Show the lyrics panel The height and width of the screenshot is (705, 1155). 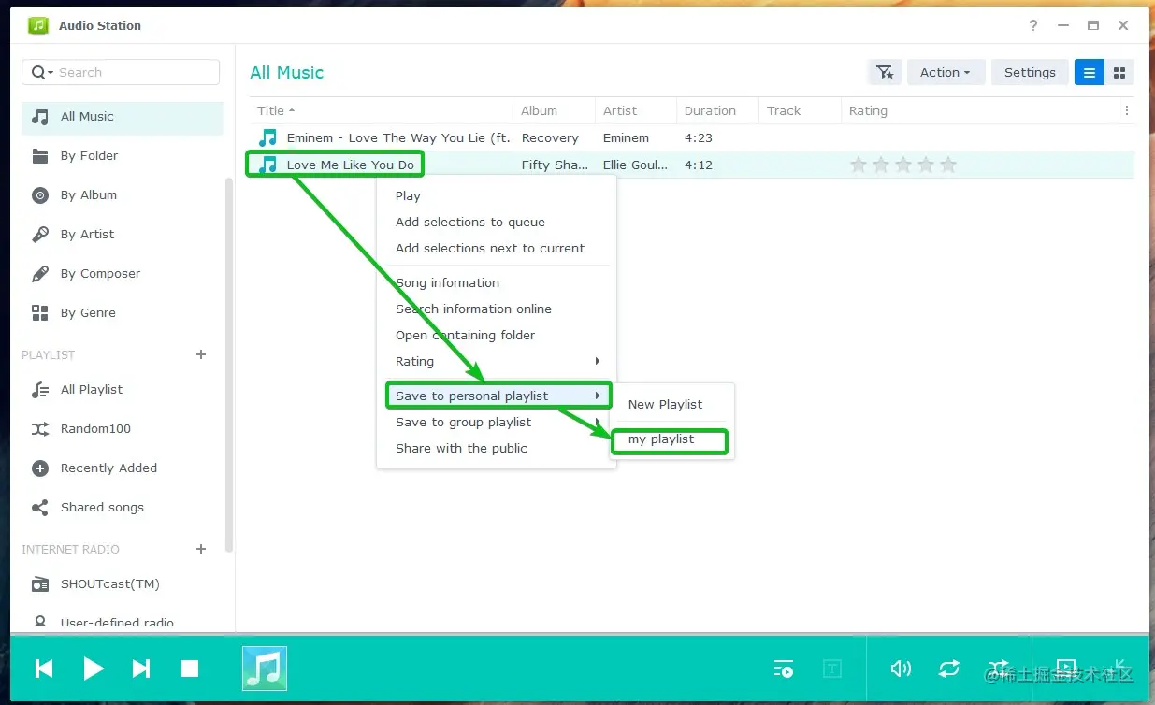click(831, 669)
